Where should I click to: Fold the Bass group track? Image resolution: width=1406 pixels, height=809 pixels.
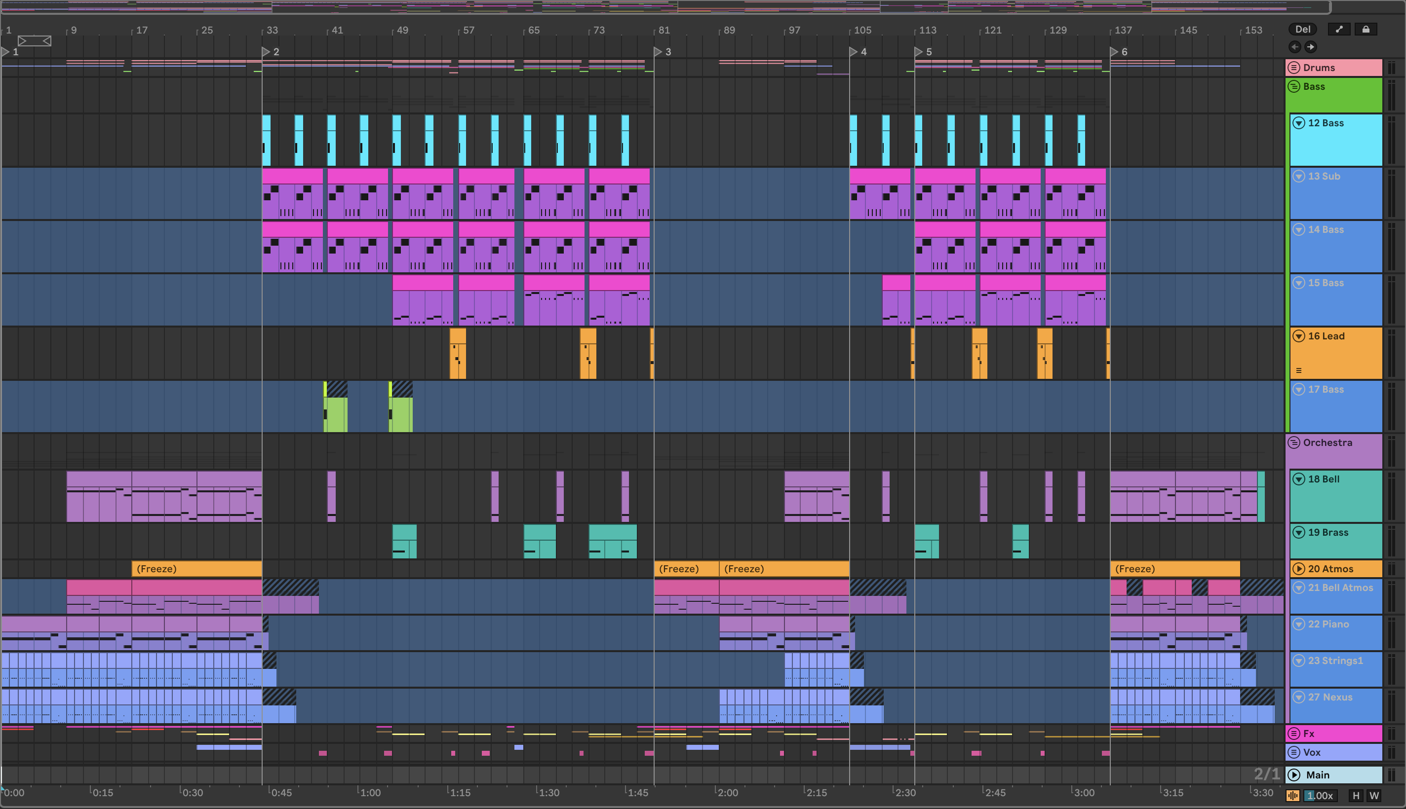tap(1294, 87)
